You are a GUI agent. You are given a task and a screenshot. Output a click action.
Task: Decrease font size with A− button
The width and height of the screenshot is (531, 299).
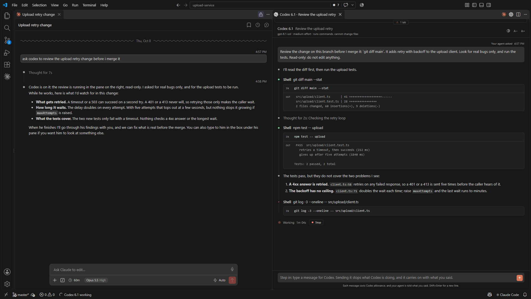coord(516,31)
